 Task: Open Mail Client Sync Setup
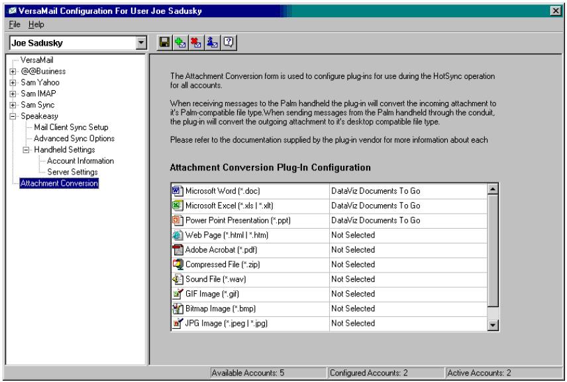pos(72,127)
